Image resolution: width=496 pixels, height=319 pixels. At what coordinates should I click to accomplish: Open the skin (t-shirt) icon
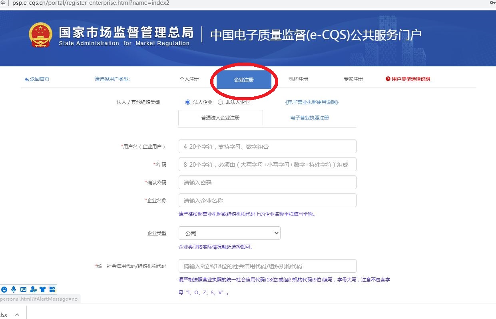(43, 289)
